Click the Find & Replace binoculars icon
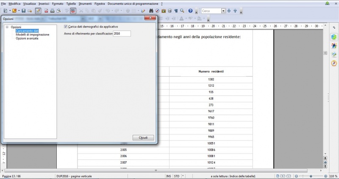The height and width of the screenshot is (179, 339). click(x=151, y=11)
